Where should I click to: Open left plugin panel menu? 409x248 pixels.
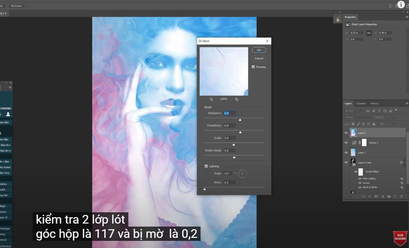tap(10, 88)
